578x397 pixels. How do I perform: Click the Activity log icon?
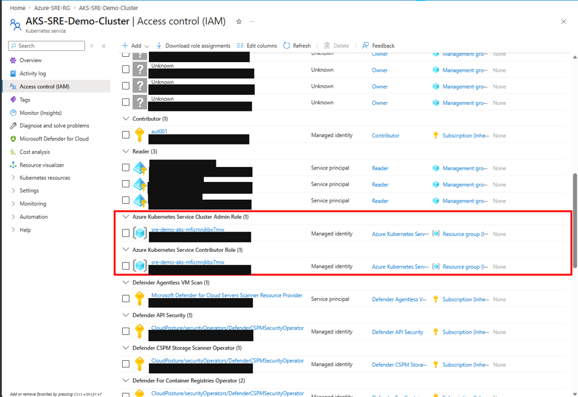pyautogui.click(x=13, y=73)
